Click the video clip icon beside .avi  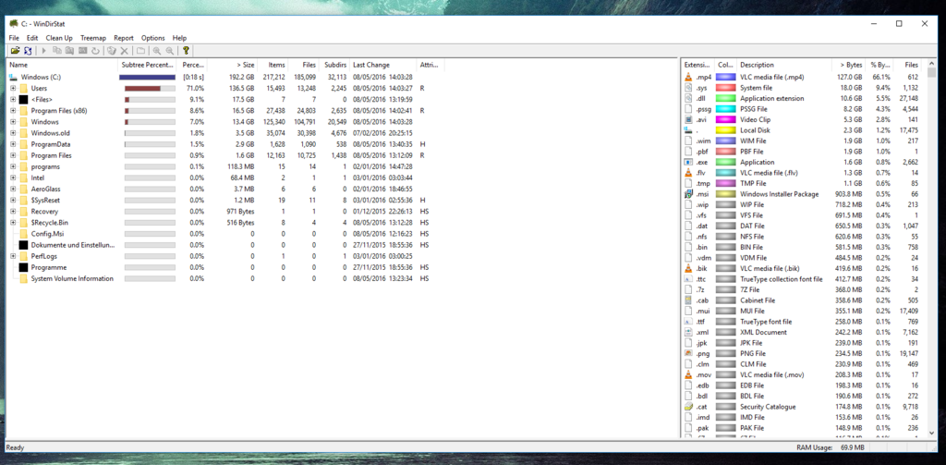click(688, 119)
